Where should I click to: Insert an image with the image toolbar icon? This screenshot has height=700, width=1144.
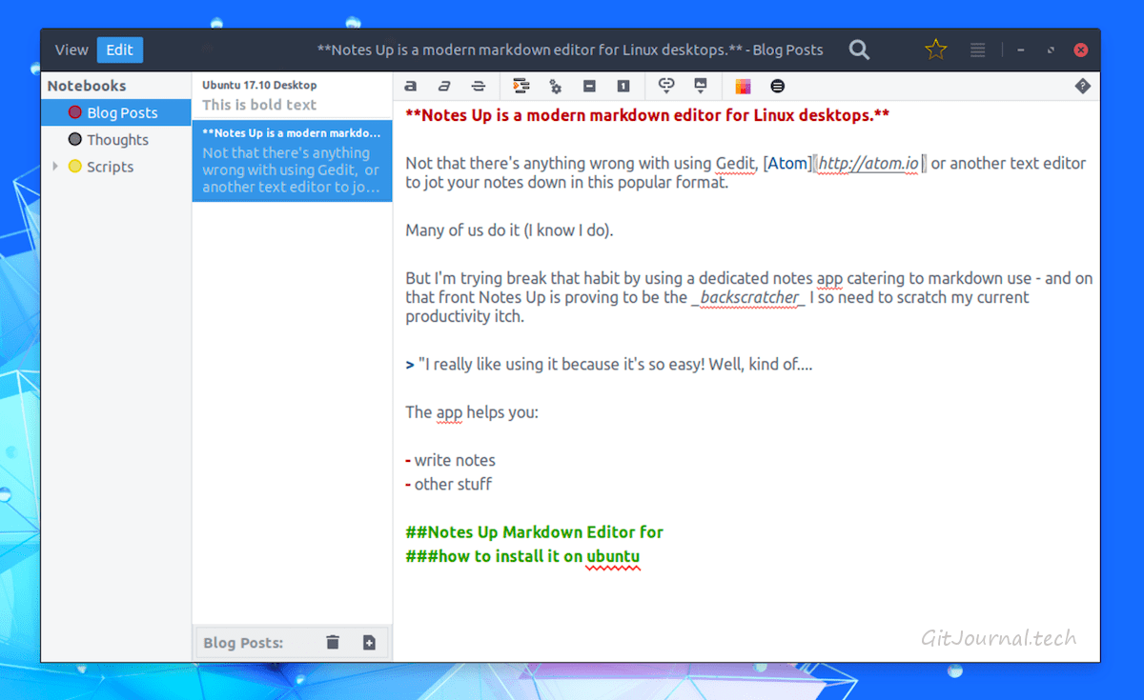[701, 86]
